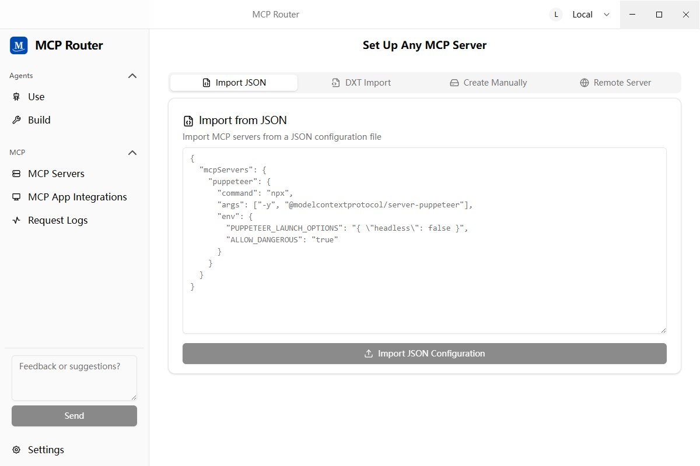This screenshot has height=466, width=700.
Task: Click the Remote Server globe icon
Action: [584, 83]
